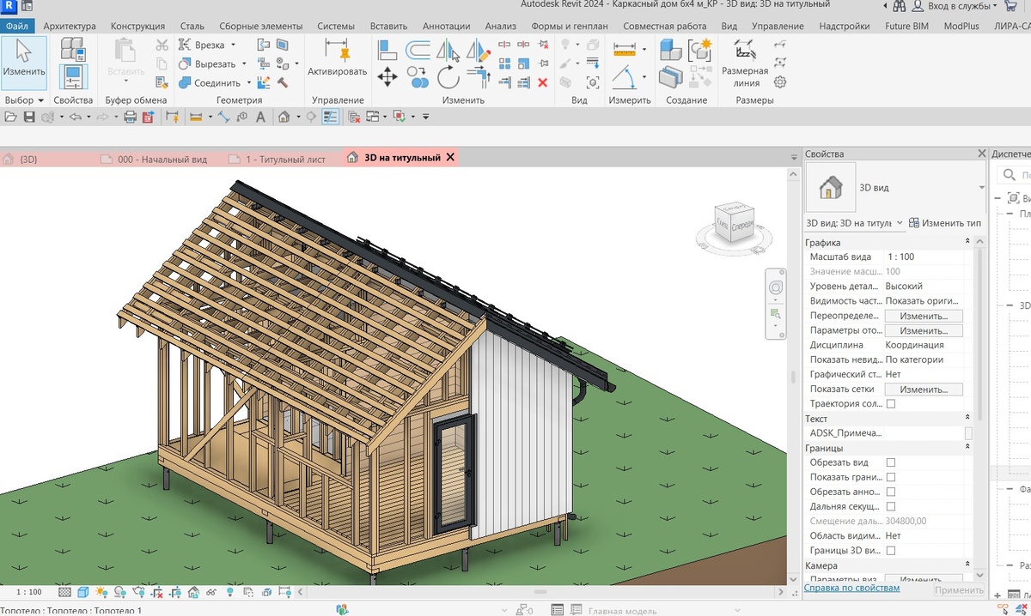This screenshot has height=616, width=1031.
Task: Select the Rotate tool in the ribbon
Action: tap(448, 77)
